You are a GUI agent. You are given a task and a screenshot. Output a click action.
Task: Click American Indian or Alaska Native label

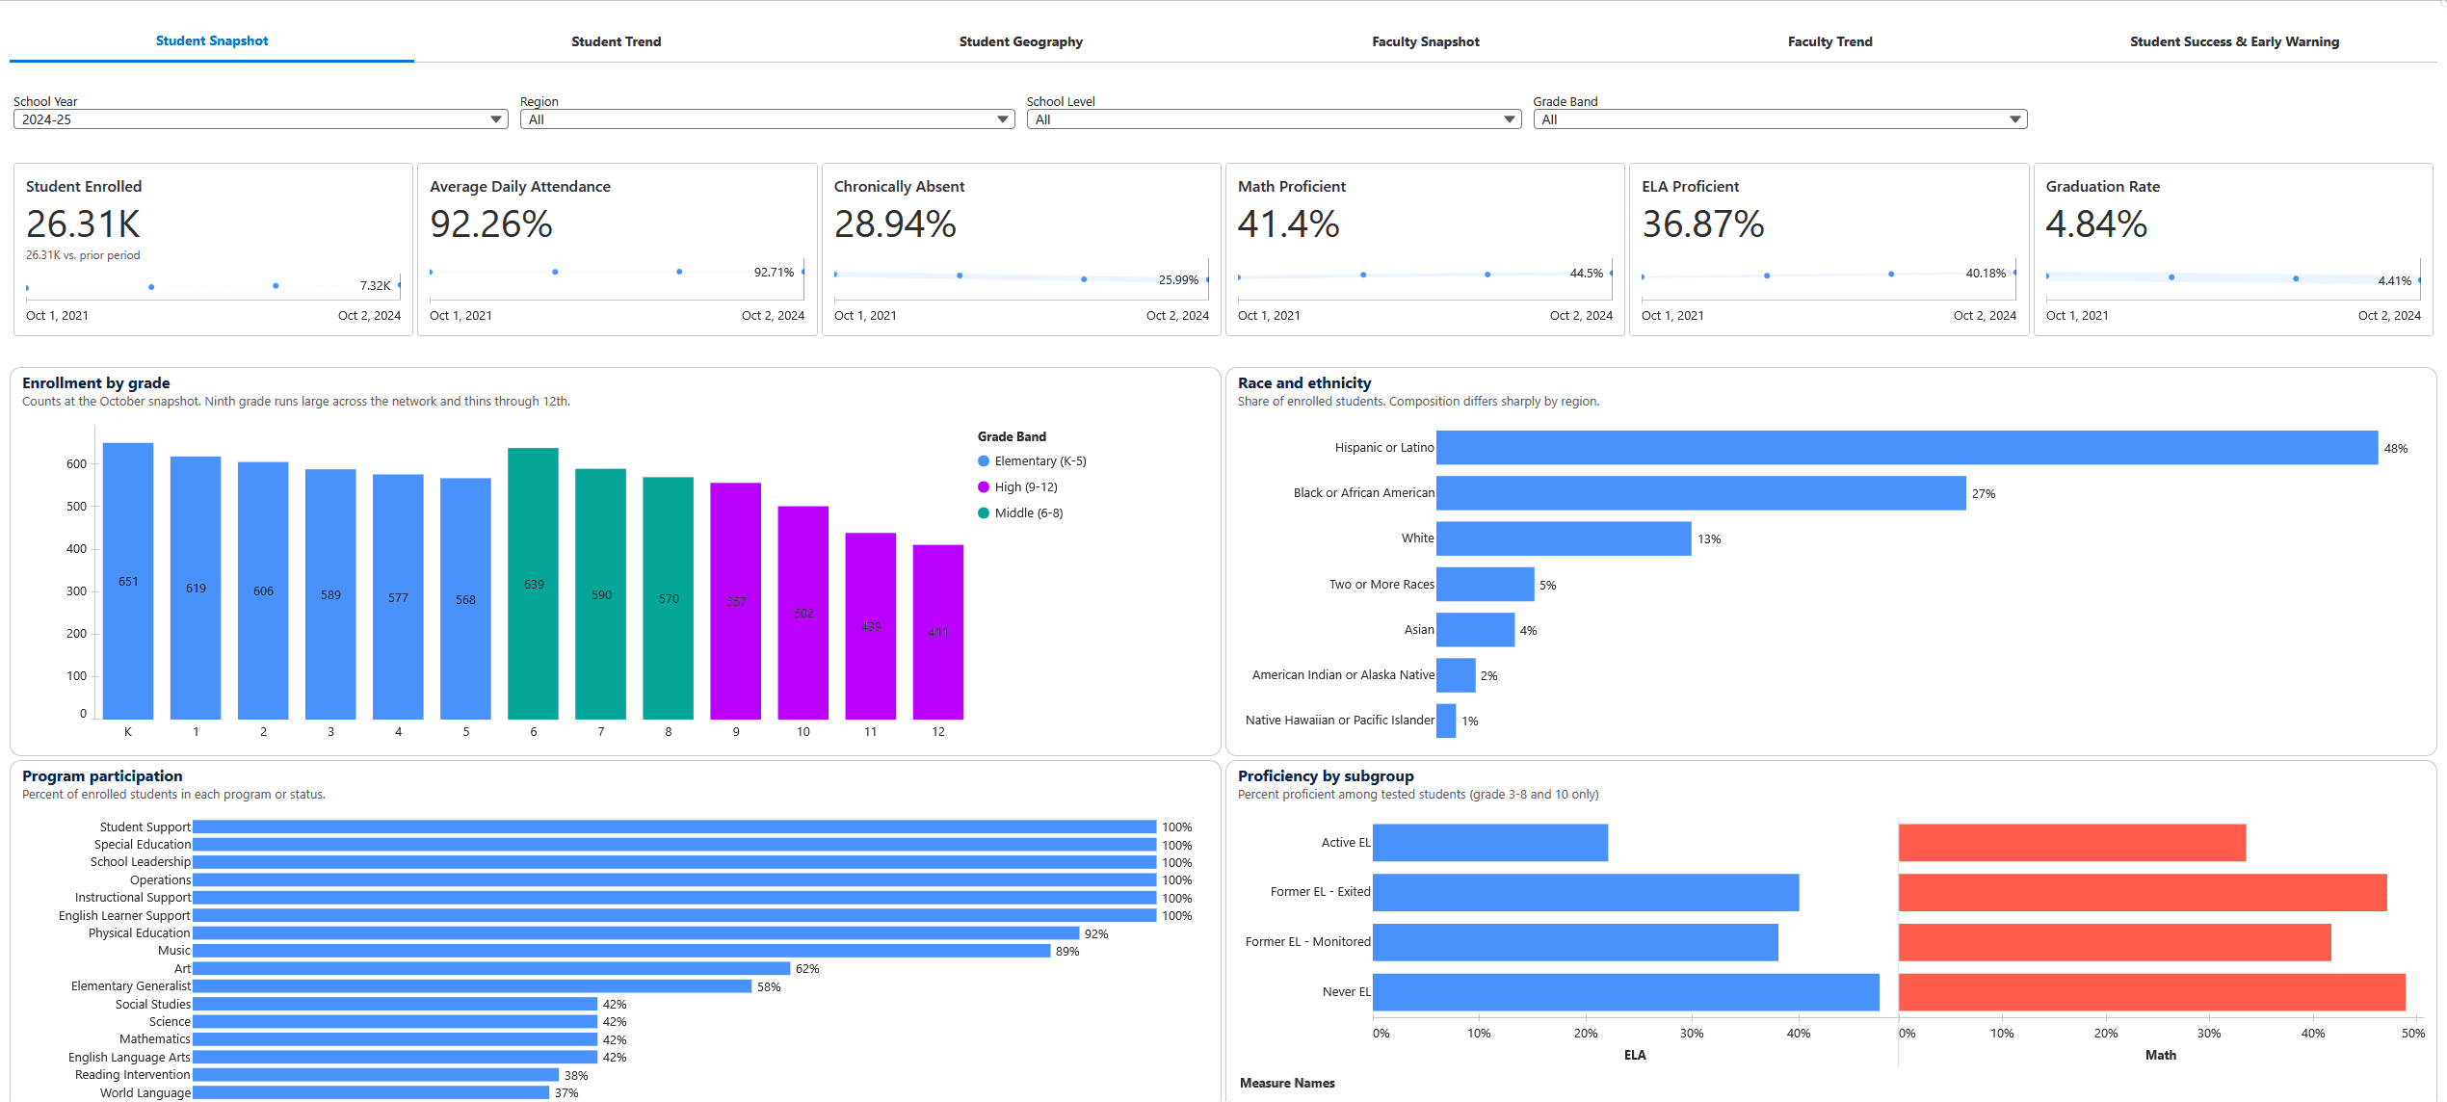click(x=1343, y=675)
